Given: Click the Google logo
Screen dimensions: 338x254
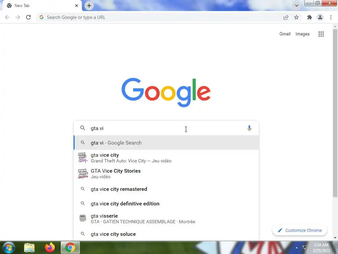Looking at the screenshot, I should pos(166,92).
